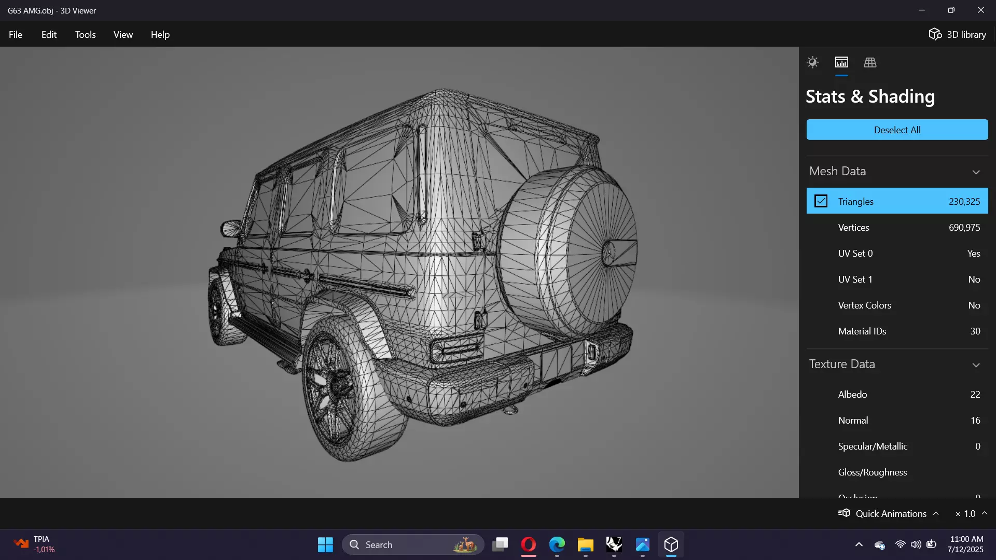Open the 3D library
The image size is (996, 560).
(x=957, y=34)
